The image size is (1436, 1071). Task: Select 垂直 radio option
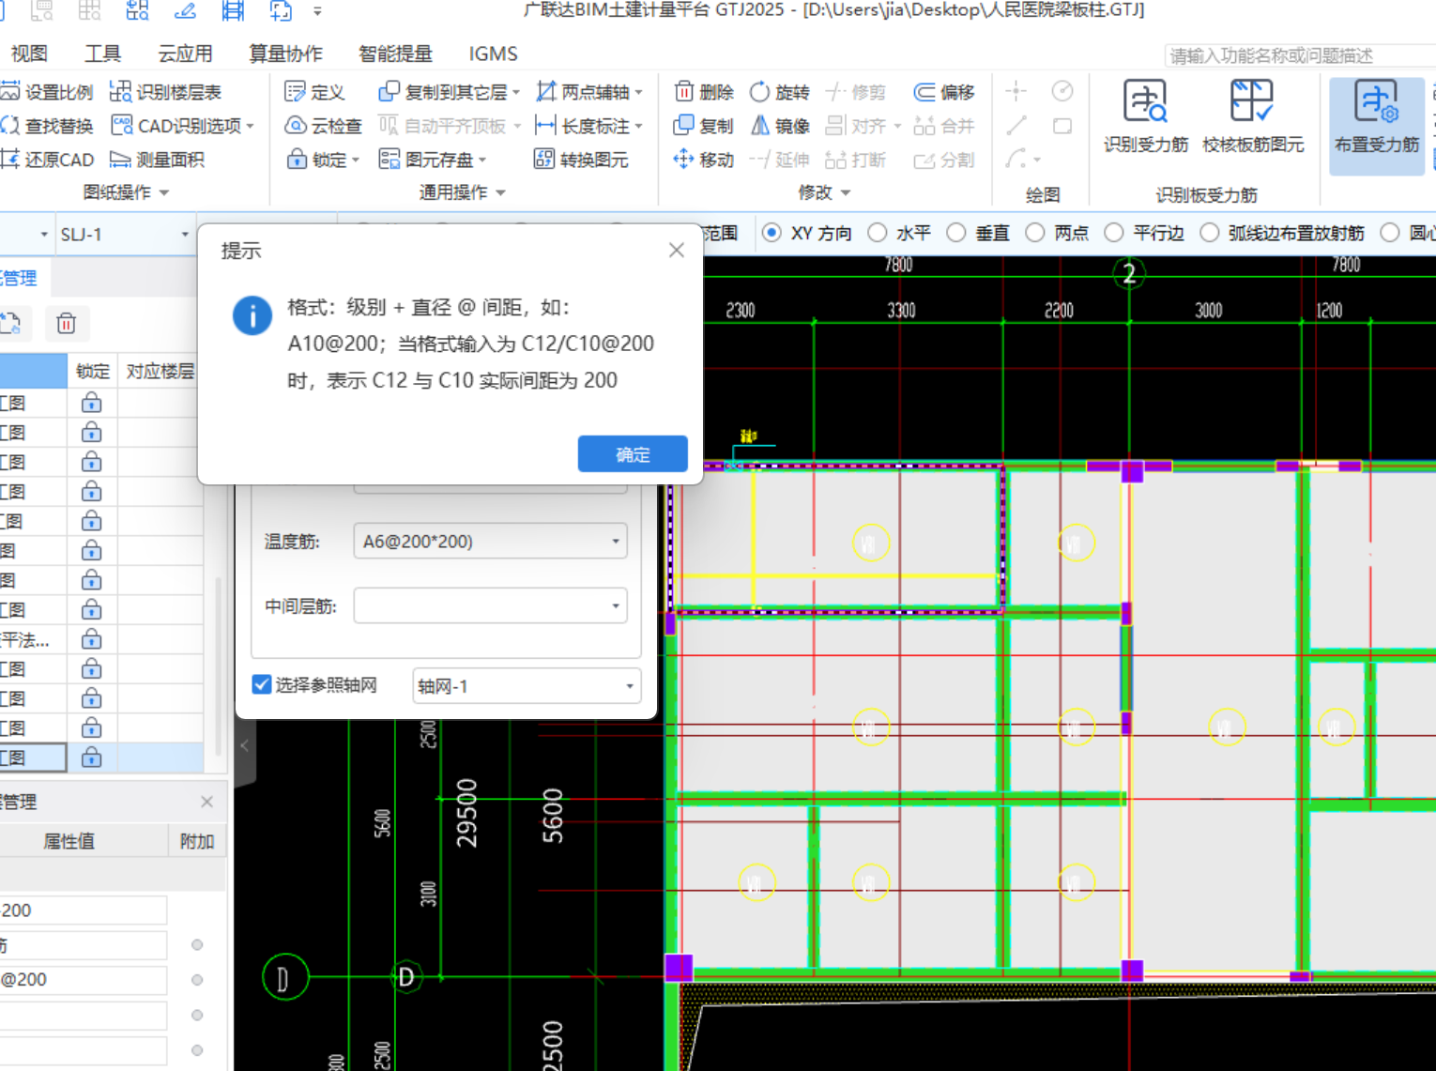click(x=956, y=233)
